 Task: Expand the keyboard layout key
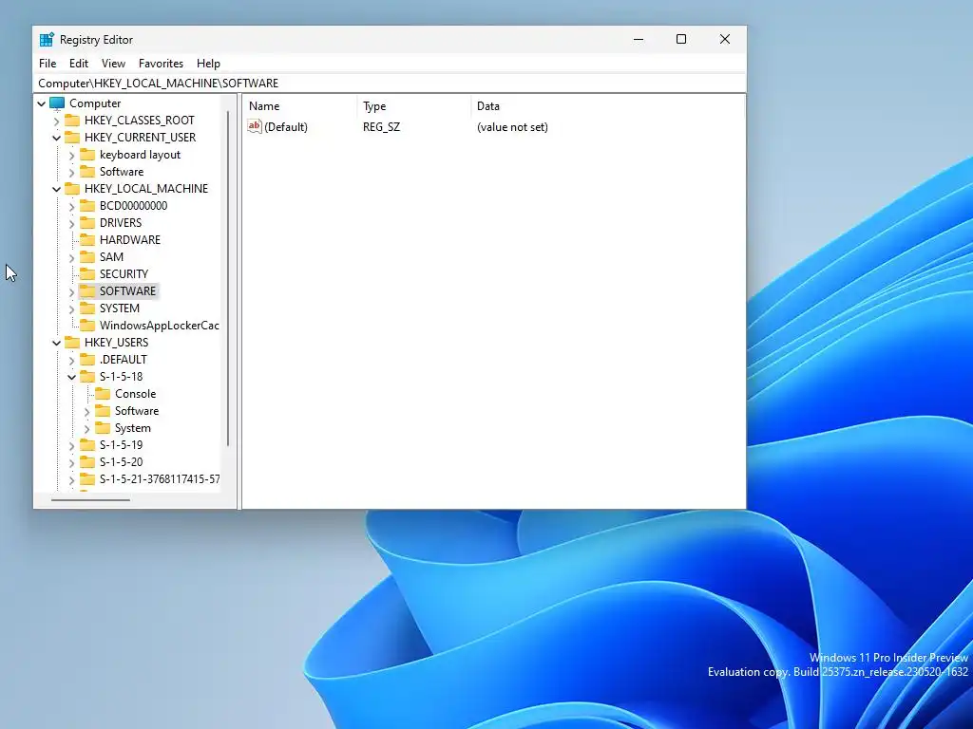71,155
